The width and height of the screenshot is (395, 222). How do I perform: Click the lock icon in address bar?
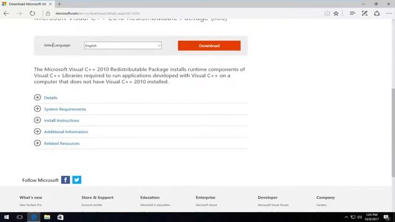[48, 14]
